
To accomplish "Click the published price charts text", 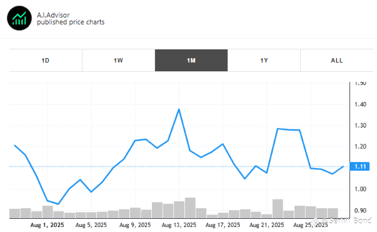I will point(71,22).
